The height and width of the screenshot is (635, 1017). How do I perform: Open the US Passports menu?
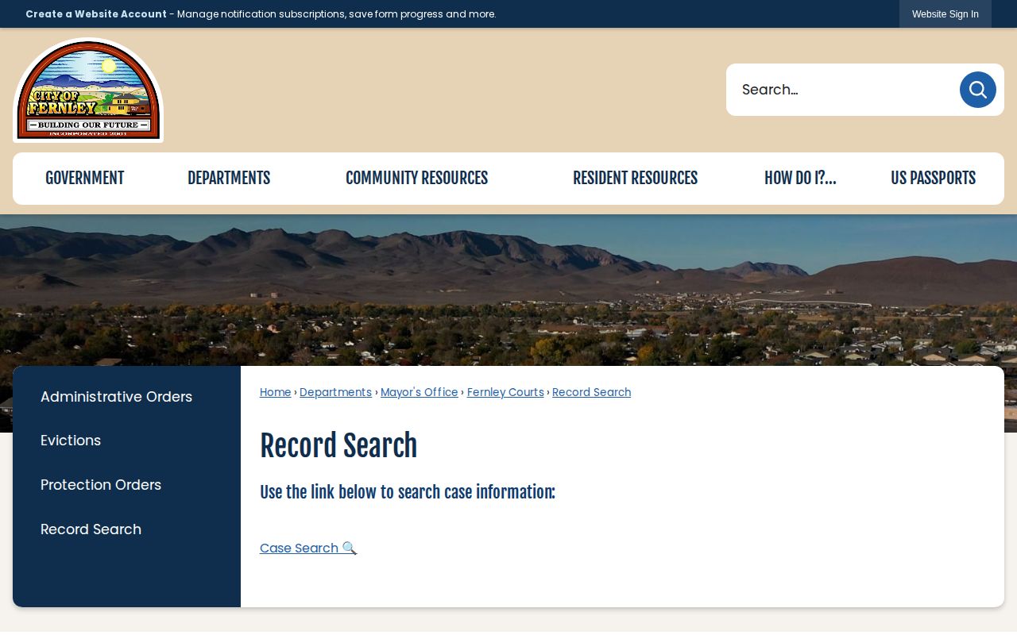[x=933, y=179]
